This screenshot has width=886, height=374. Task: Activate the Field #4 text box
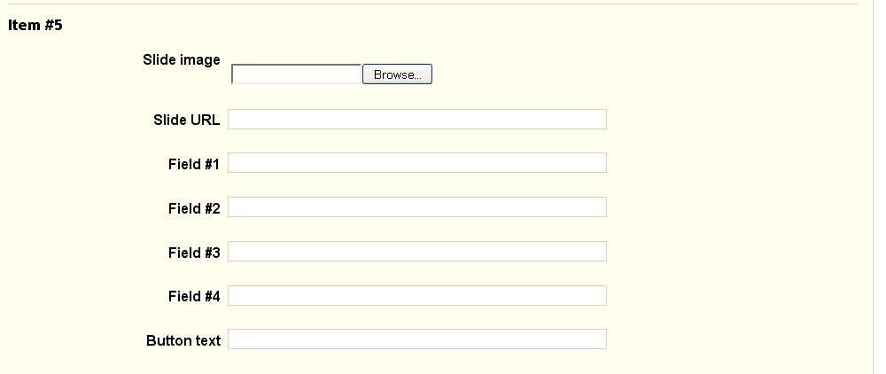[x=416, y=295]
